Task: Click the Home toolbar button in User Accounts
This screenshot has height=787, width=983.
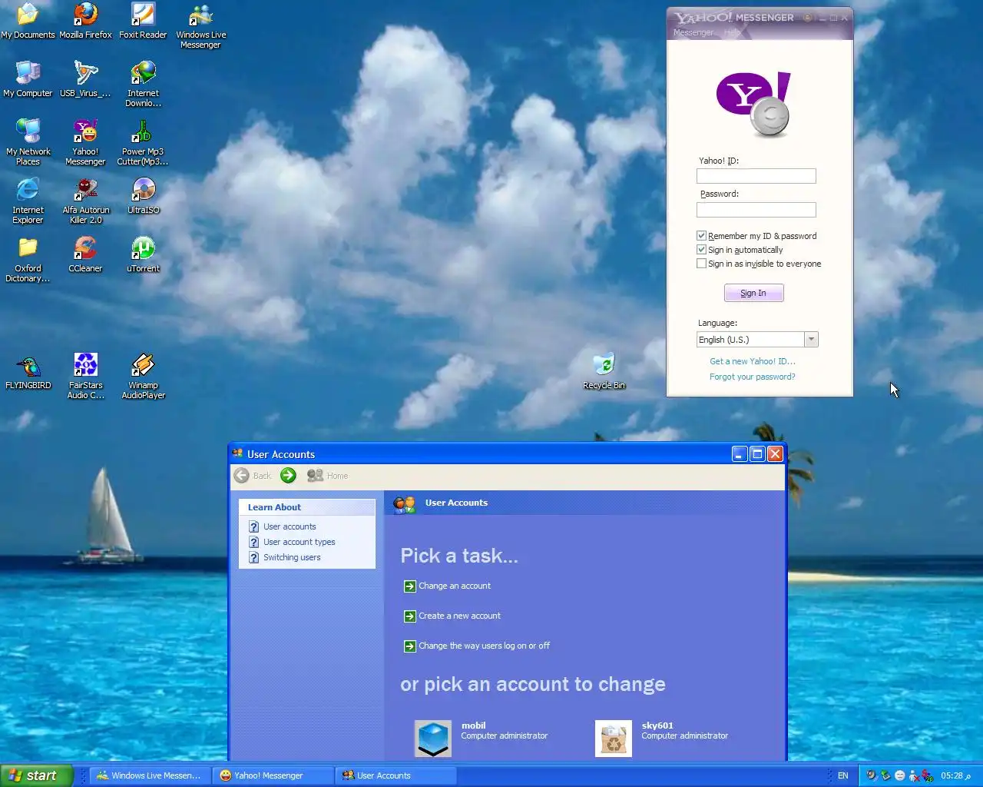Action: (x=327, y=476)
